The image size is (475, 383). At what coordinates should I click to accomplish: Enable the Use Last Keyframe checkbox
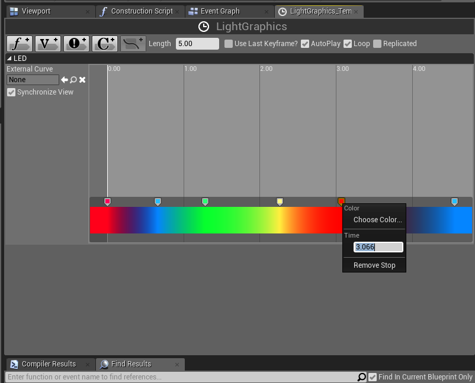tap(229, 44)
